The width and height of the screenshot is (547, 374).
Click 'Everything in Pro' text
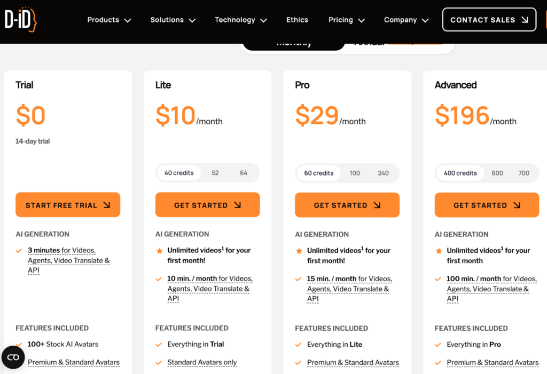click(x=474, y=344)
